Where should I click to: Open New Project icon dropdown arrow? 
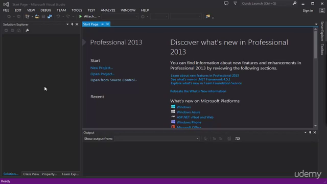tap(32, 16)
